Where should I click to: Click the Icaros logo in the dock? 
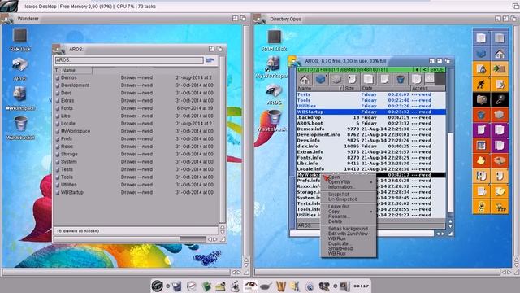(x=157, y=286)
